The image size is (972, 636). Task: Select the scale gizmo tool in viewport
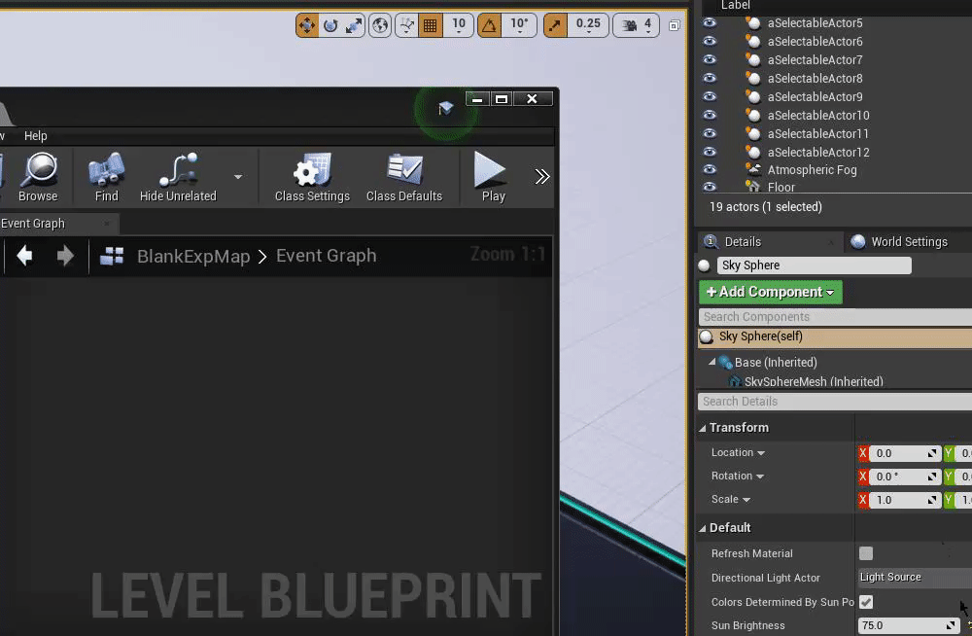(354, 25)
